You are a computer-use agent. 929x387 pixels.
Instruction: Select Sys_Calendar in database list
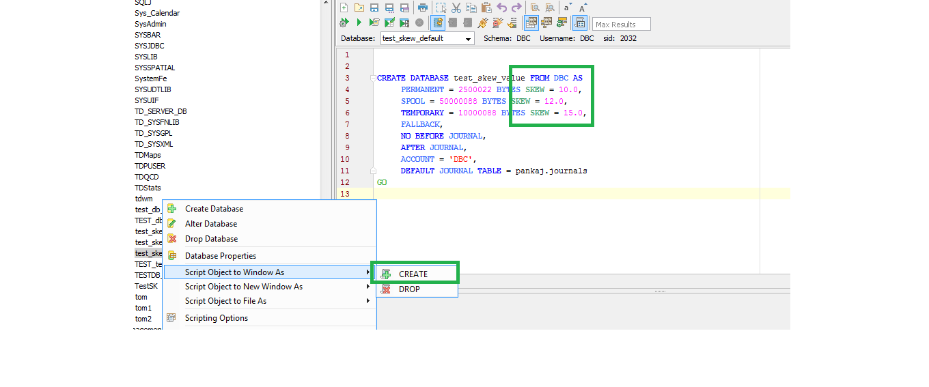(157, 13)
